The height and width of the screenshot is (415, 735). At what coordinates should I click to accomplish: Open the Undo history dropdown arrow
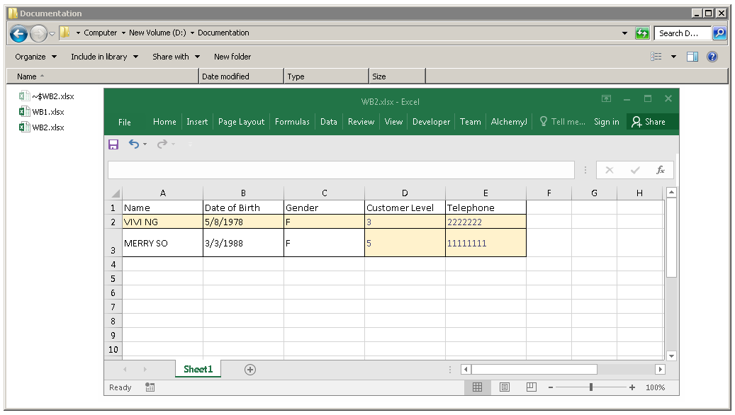point(145,144)
